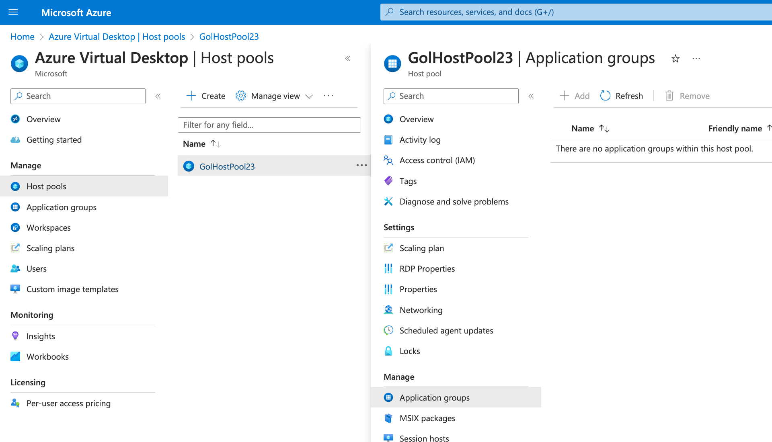The width and height of the screenshot is (772, 442).
Task: Open the GolHostPool23 row context ellipsis
Action: (361, 166)
